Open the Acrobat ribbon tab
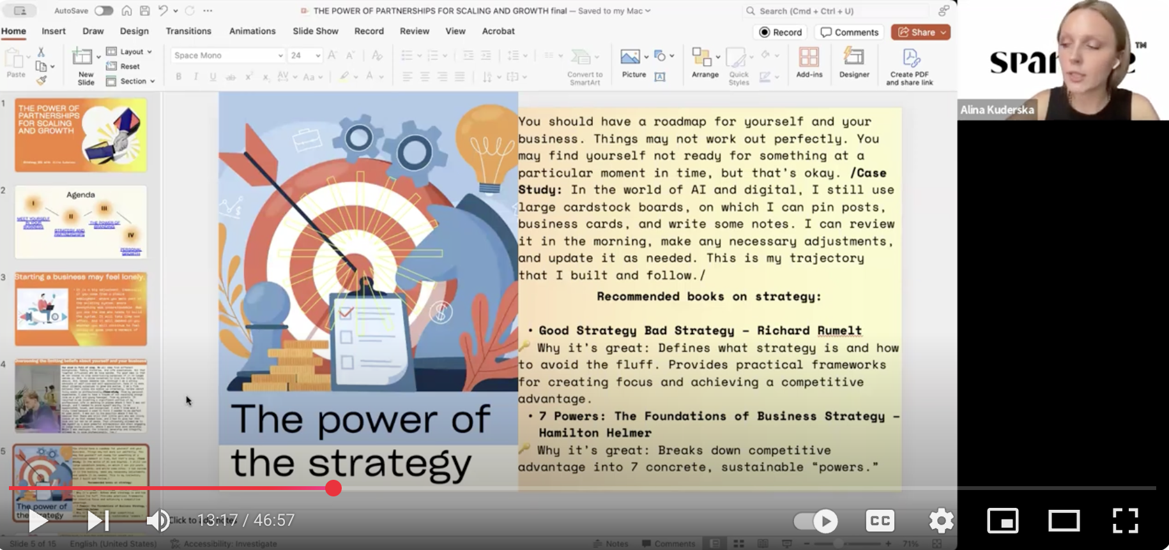Image resolution: width=1169 pixels, height=550 pixels. [x=498, y=31]
